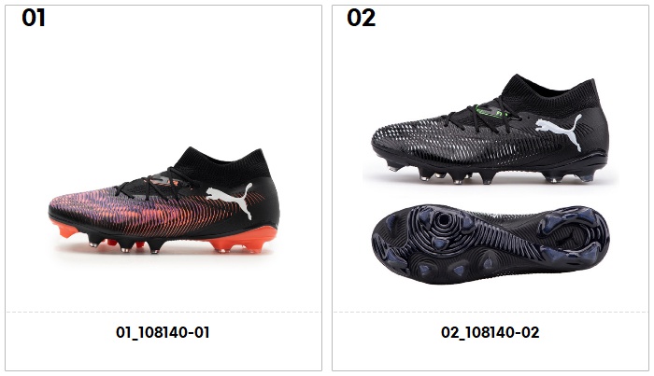This screenshot has height=376, width=654.
Task: Click the circular forefoot stud pattern on the sole
Action: point(442,227)
